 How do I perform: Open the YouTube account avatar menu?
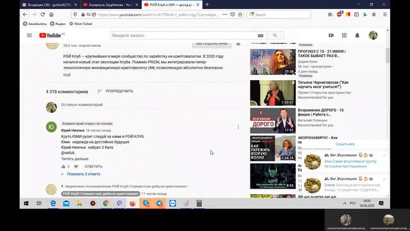[x=373, y=35]
